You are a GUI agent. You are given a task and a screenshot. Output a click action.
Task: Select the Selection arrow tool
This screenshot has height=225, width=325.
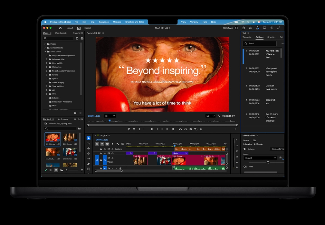89,138
